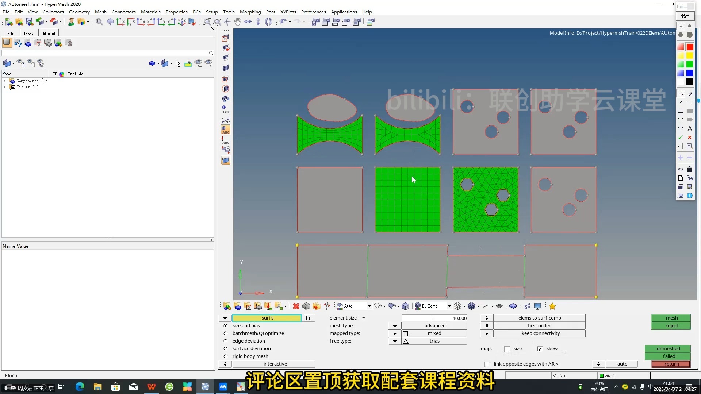Click the Numbers 123 display icon
701x394 pixels.
(225, 109)
